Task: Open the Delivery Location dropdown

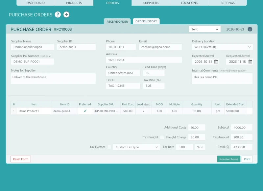Action: coord(222,47)
